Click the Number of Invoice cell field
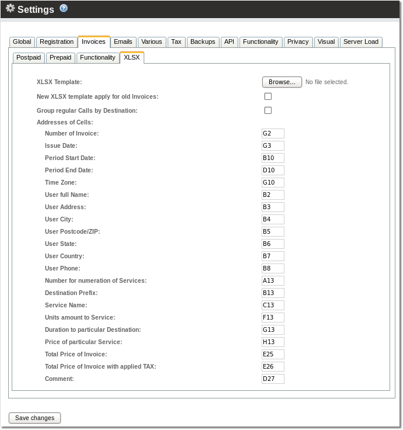403x430 pixels. coord(273,134)
